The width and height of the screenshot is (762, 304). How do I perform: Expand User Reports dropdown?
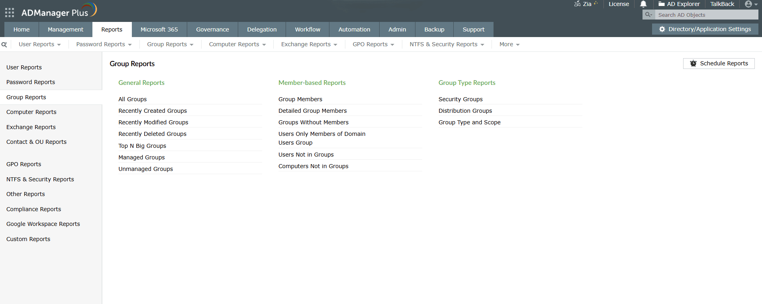40,44
